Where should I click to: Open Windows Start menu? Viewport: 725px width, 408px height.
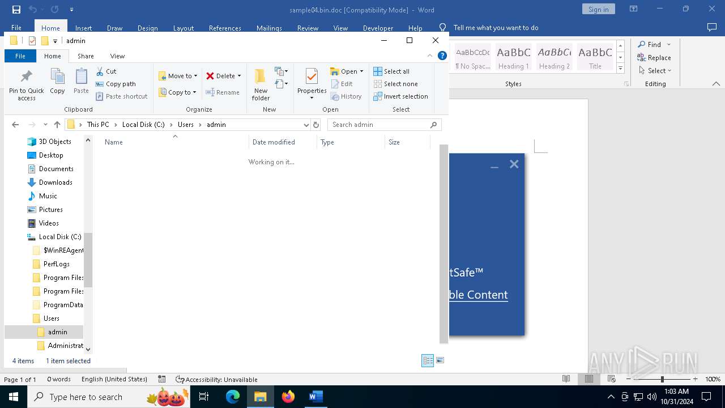coord(13,397)
